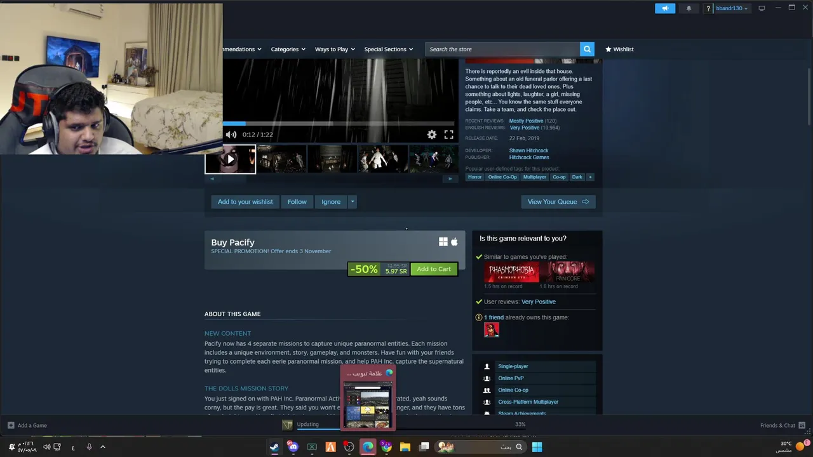The height and width of the screenshot is (457, 813).
Task: Open Steam help question mark
Action: point(708,8)
